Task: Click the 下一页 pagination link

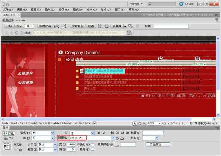Action: pos(170,96)
